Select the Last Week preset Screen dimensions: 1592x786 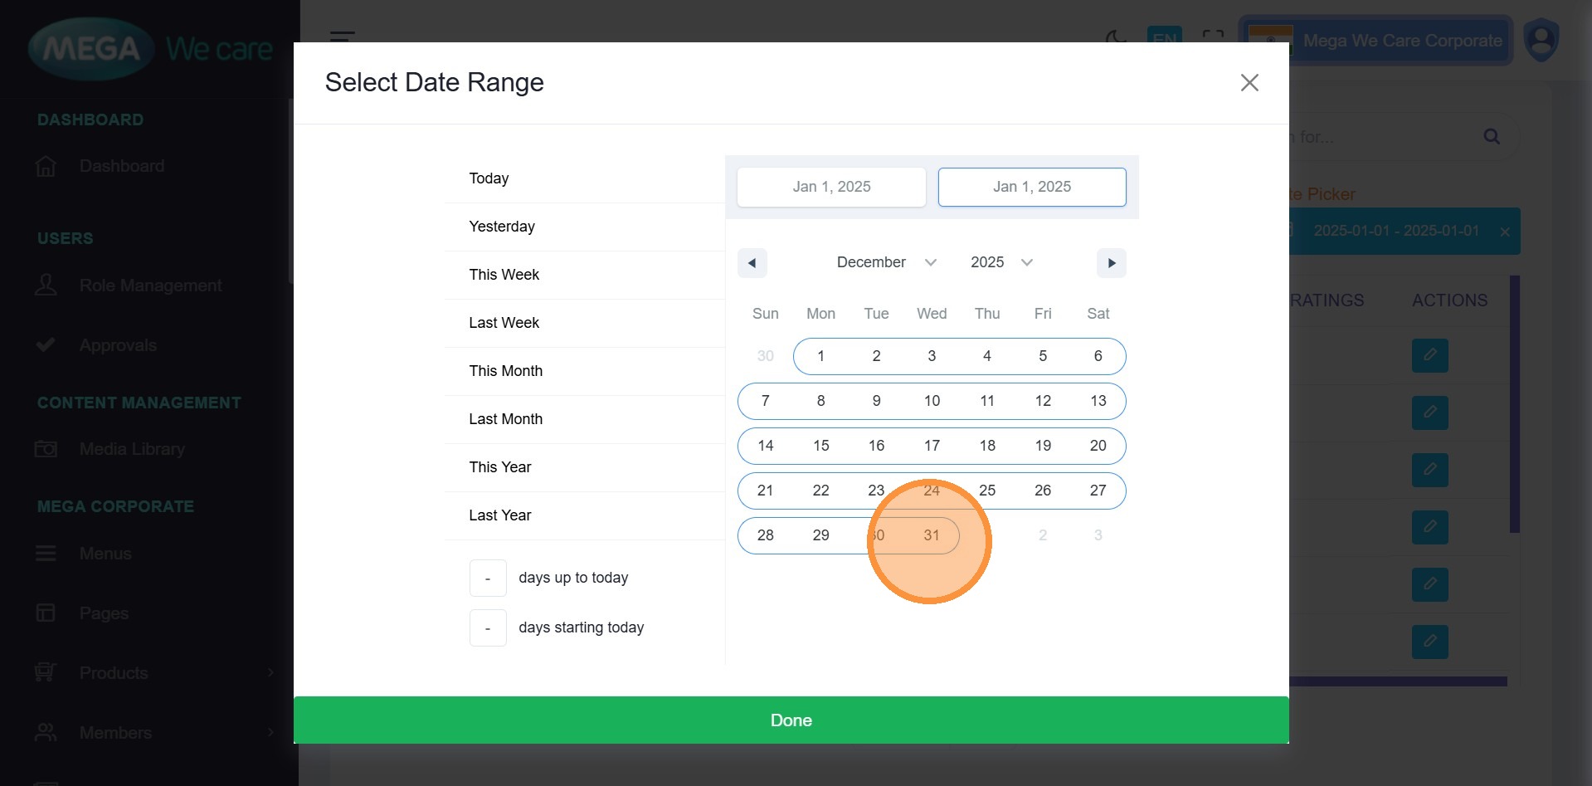pyautogui.click(x=504, y=323)
